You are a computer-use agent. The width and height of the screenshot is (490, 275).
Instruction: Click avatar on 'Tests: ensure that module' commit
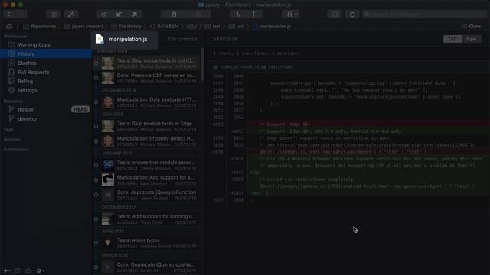108,165
